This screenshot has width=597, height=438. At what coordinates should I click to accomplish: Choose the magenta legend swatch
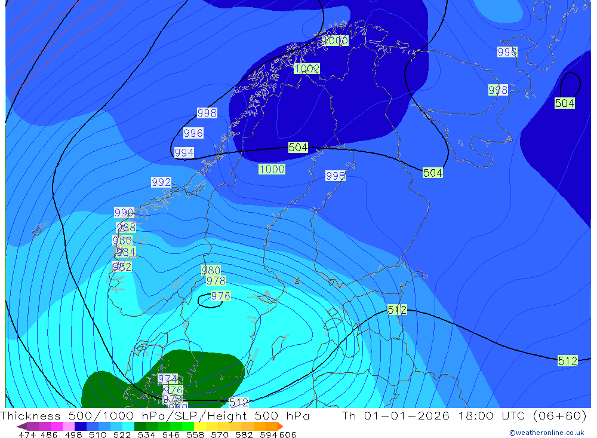(x=57, y=426)
